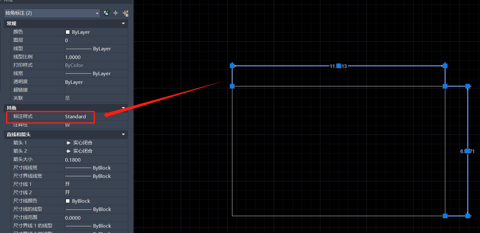
Task: Collapse the 常规 section
Action: 123,24
